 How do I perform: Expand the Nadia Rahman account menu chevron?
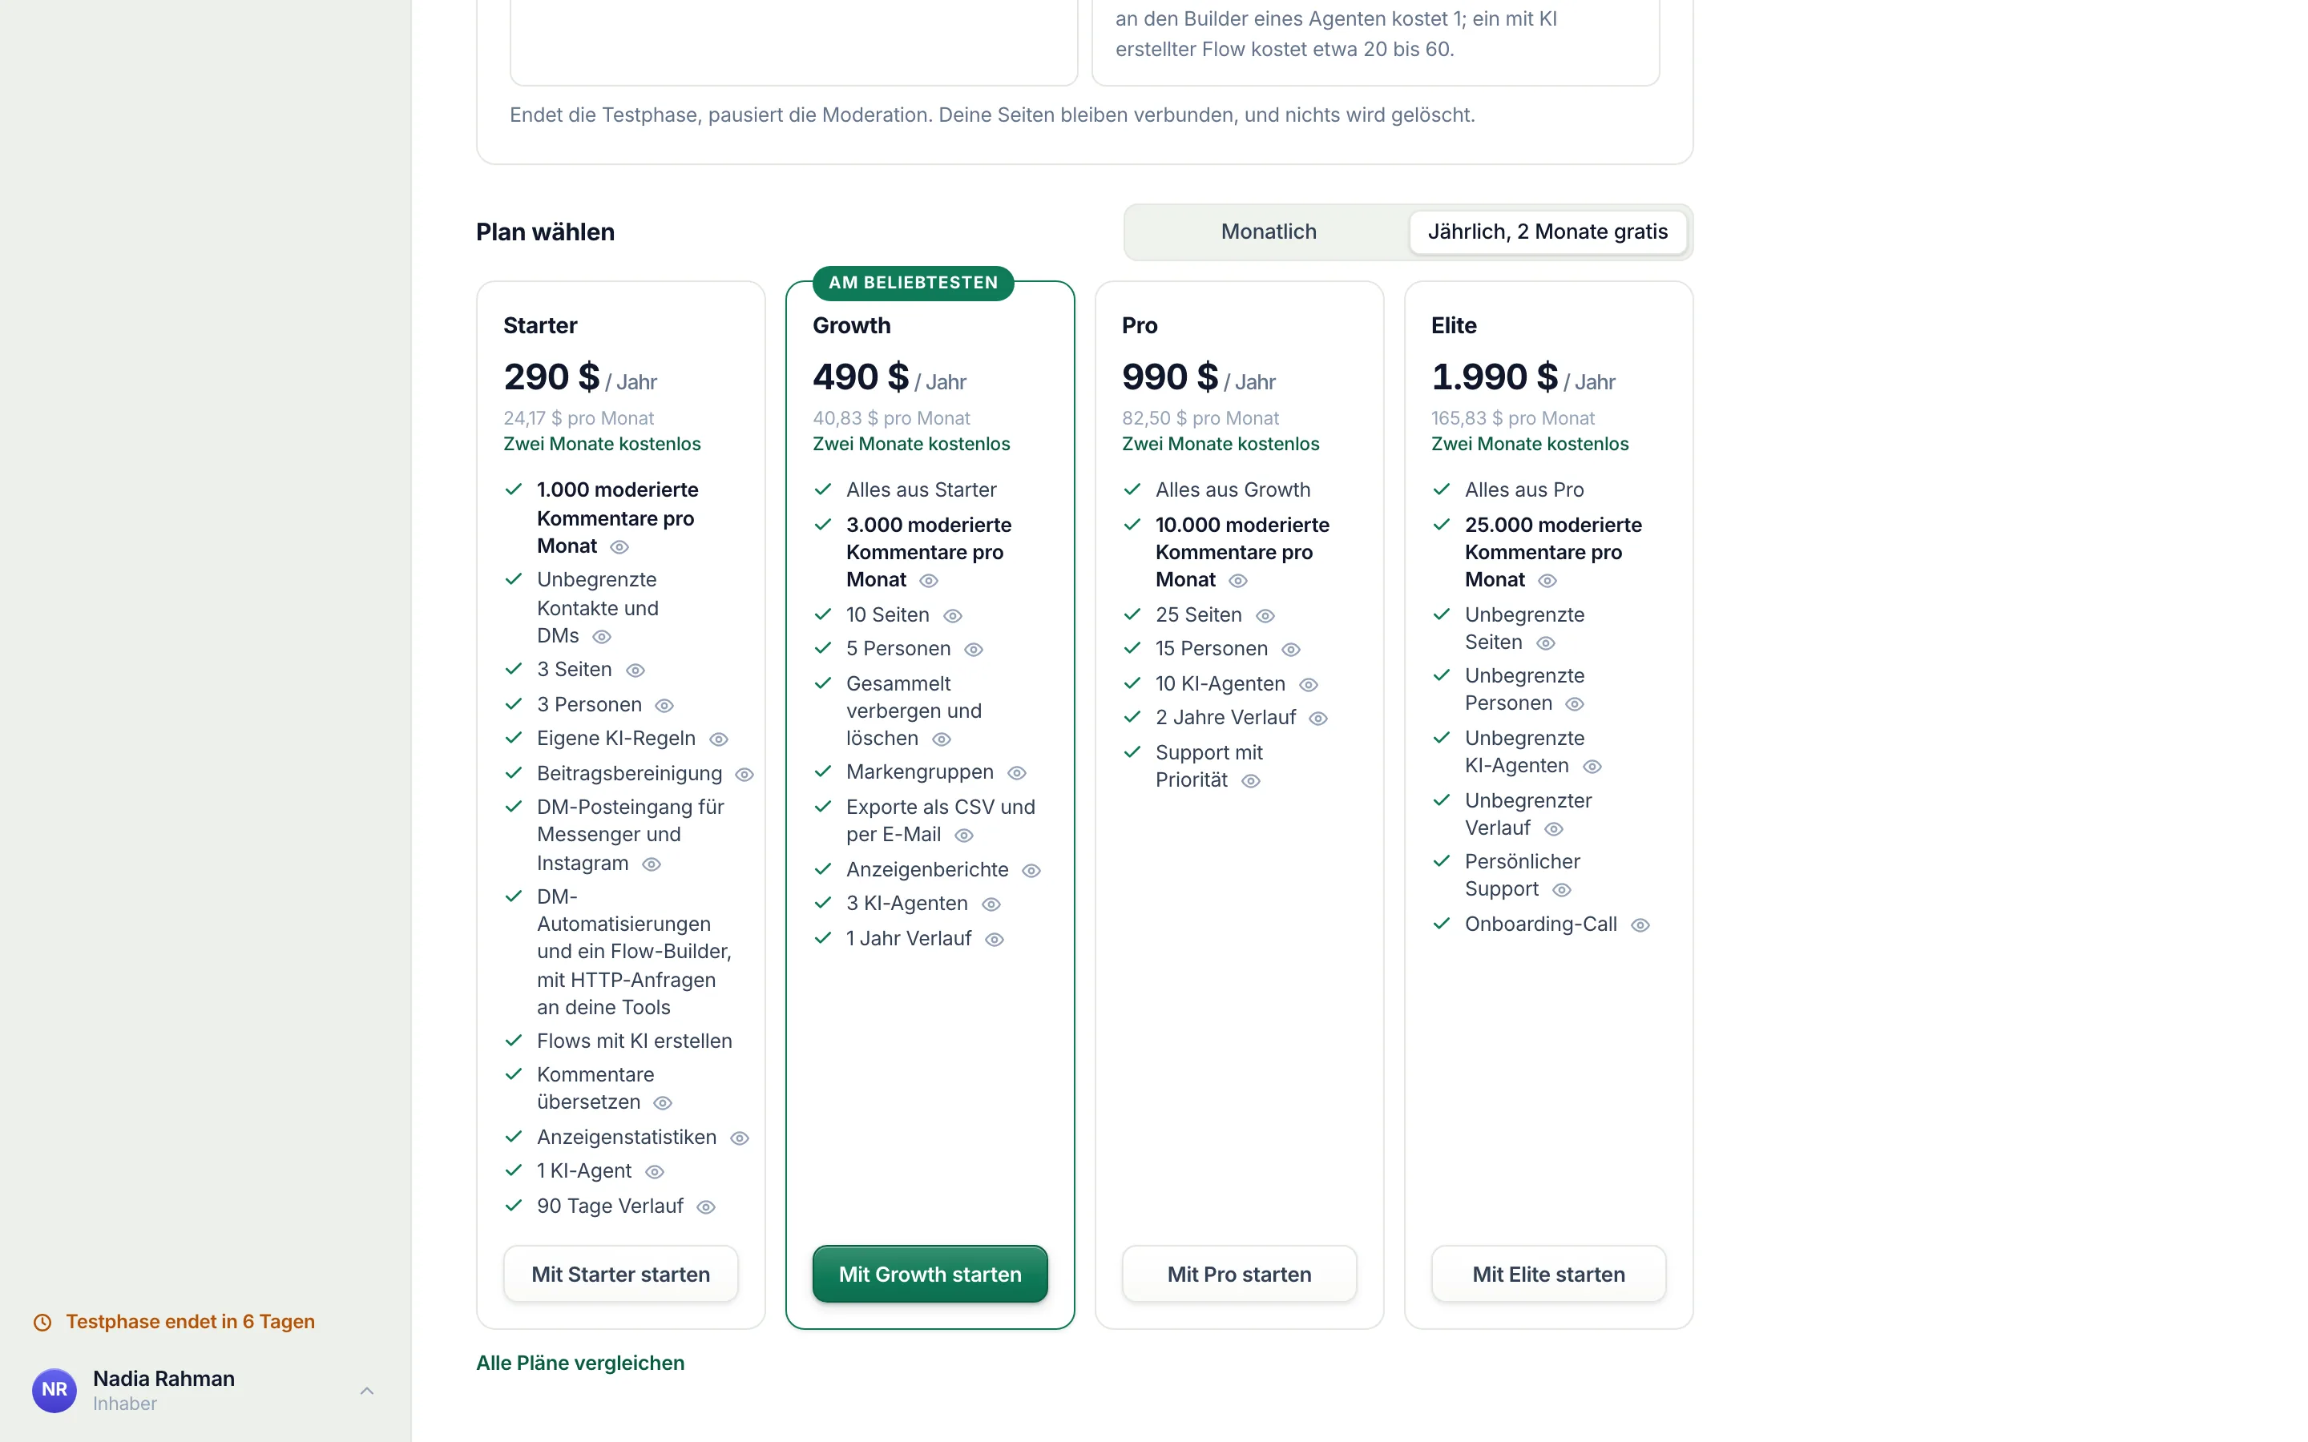click(x=367, y=1391)
